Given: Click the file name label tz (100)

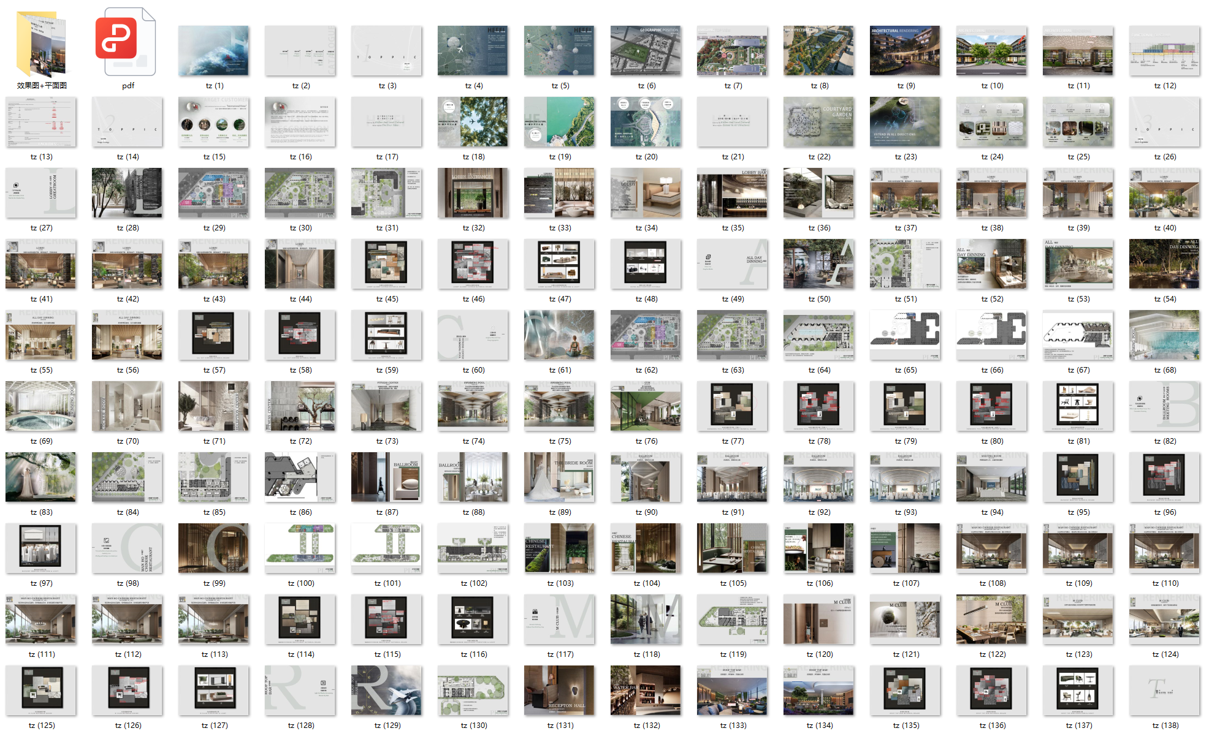Looking at the screenshot, I should click(x=301, y=583).
